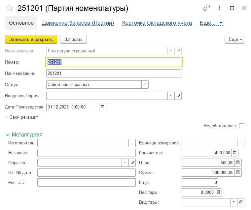This screenshot has height=210, width=251.
Task: Open calendar picker for Дата Производства
Action: point(102,107)
